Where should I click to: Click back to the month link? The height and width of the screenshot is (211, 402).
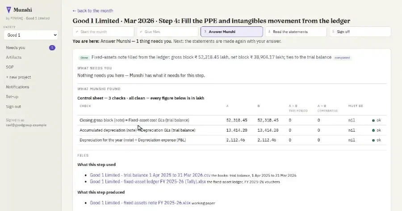click(x=93, y=11)
